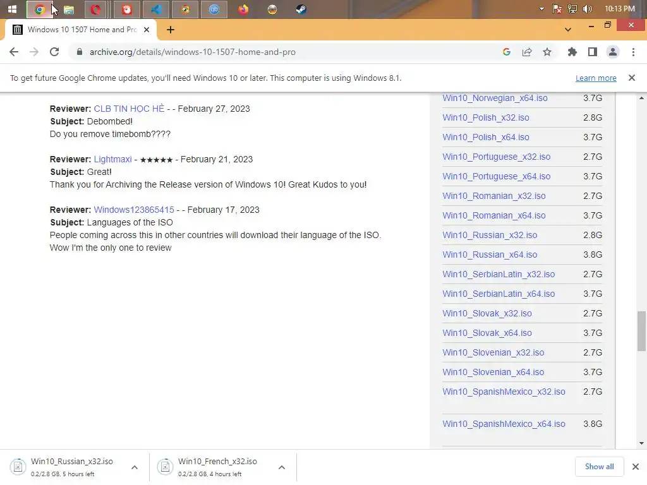Open File Explorer from the taskbar
Image resolution: width=647 pixels, height=485 pixels.
point(69,9)
